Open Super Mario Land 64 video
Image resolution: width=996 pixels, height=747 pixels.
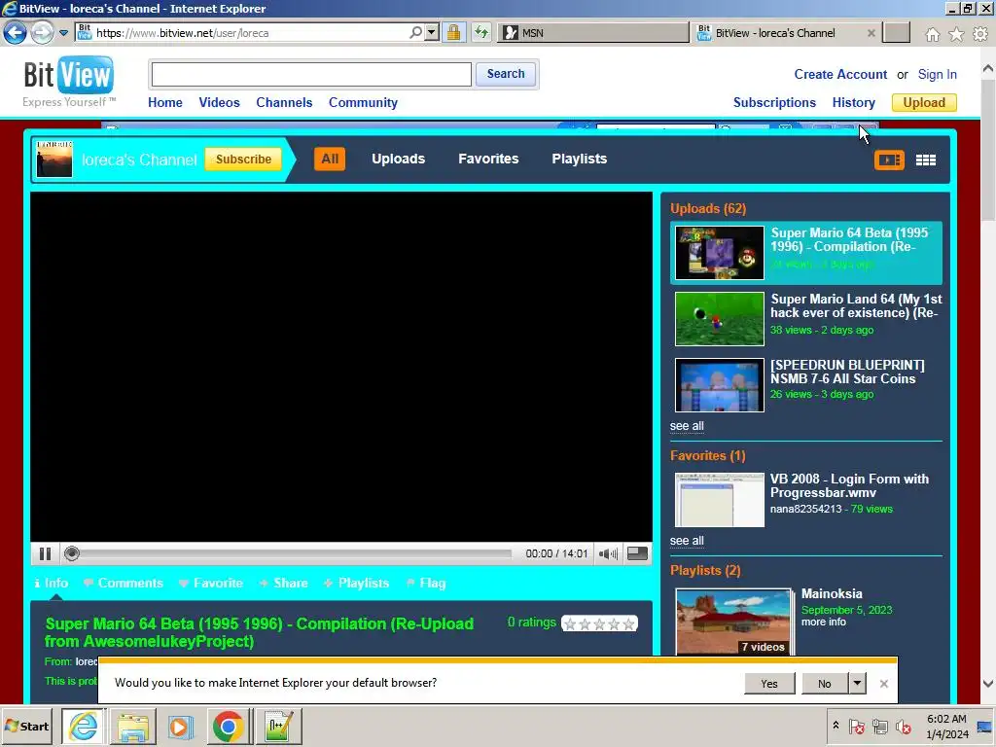click(x=856, y=305)
